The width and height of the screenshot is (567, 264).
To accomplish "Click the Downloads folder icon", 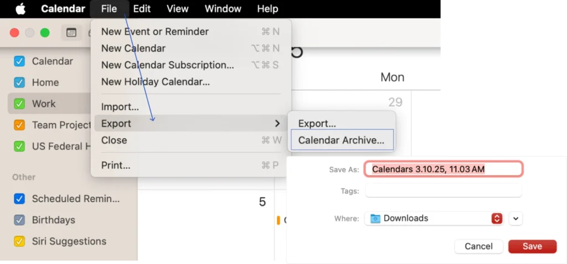I will click(x=375, y=219).
